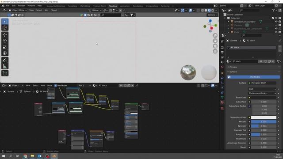Image resolution: width=283 pixels, height=159 pixels.
Task: Open the node editor Node menu
Action: (x=50, y=85)
